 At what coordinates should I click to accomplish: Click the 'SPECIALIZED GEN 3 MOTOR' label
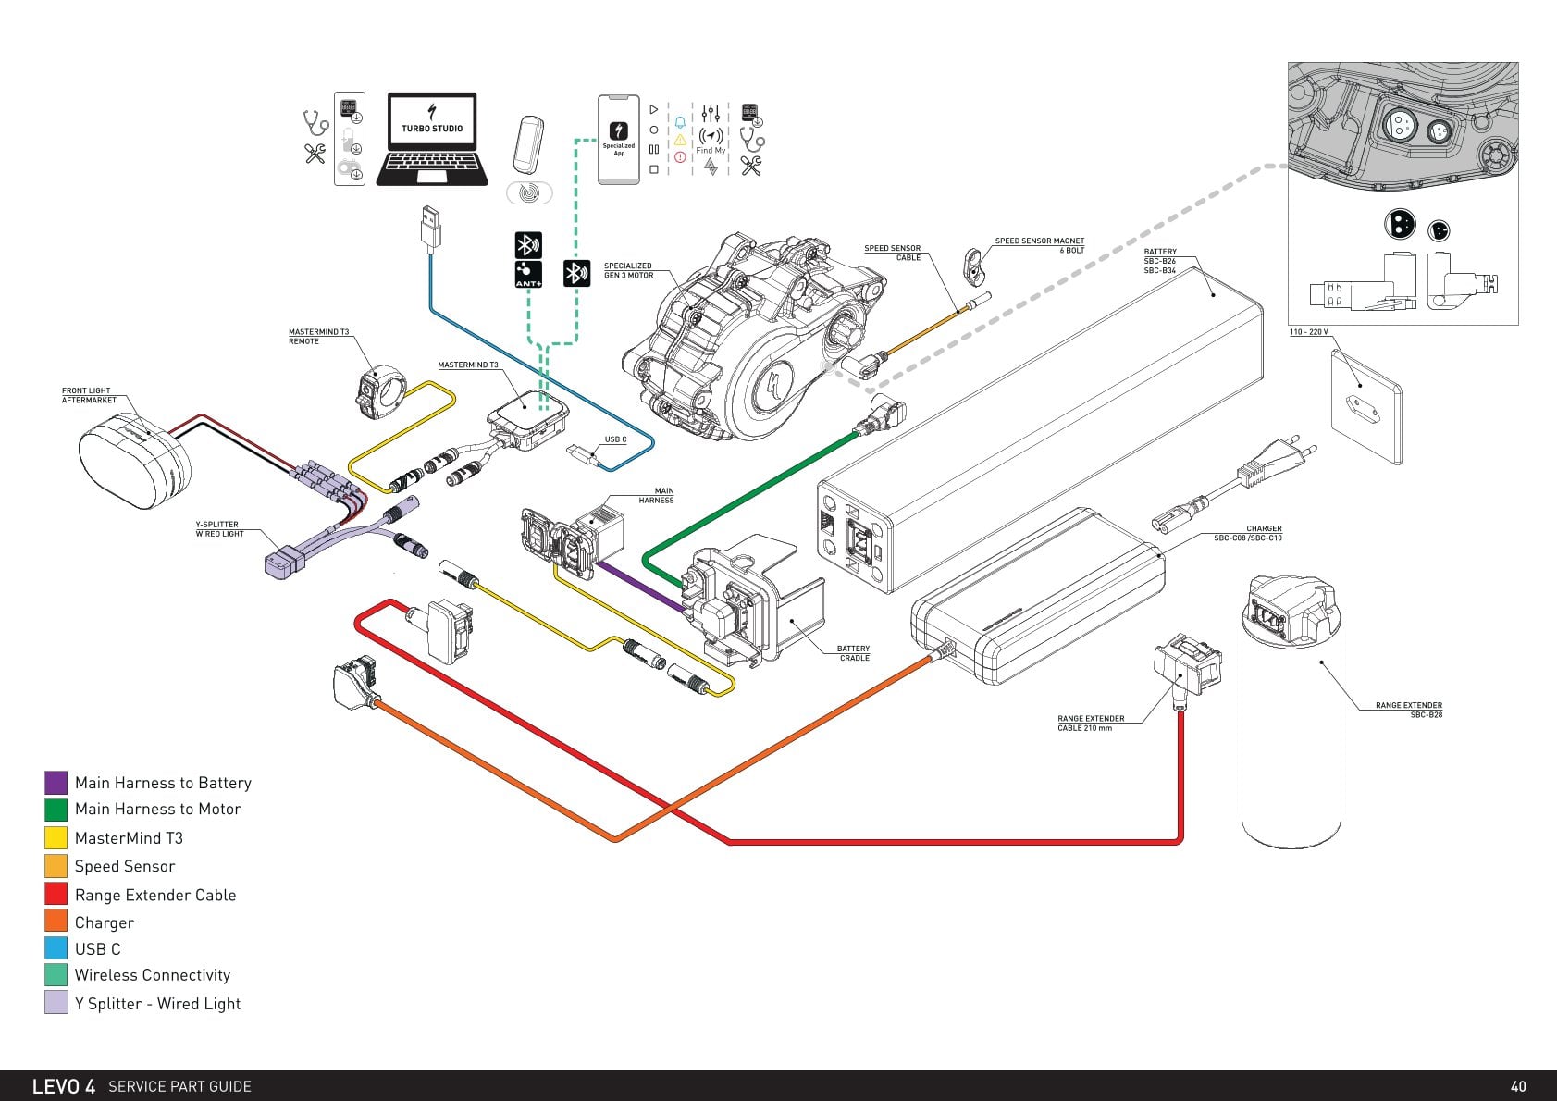point(628,270)
